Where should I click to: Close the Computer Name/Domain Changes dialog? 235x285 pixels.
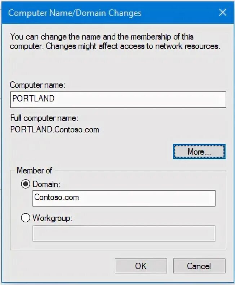click(223, 13)
